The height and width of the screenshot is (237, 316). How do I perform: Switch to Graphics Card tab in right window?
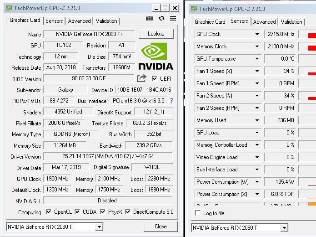[x=210, y=22]
